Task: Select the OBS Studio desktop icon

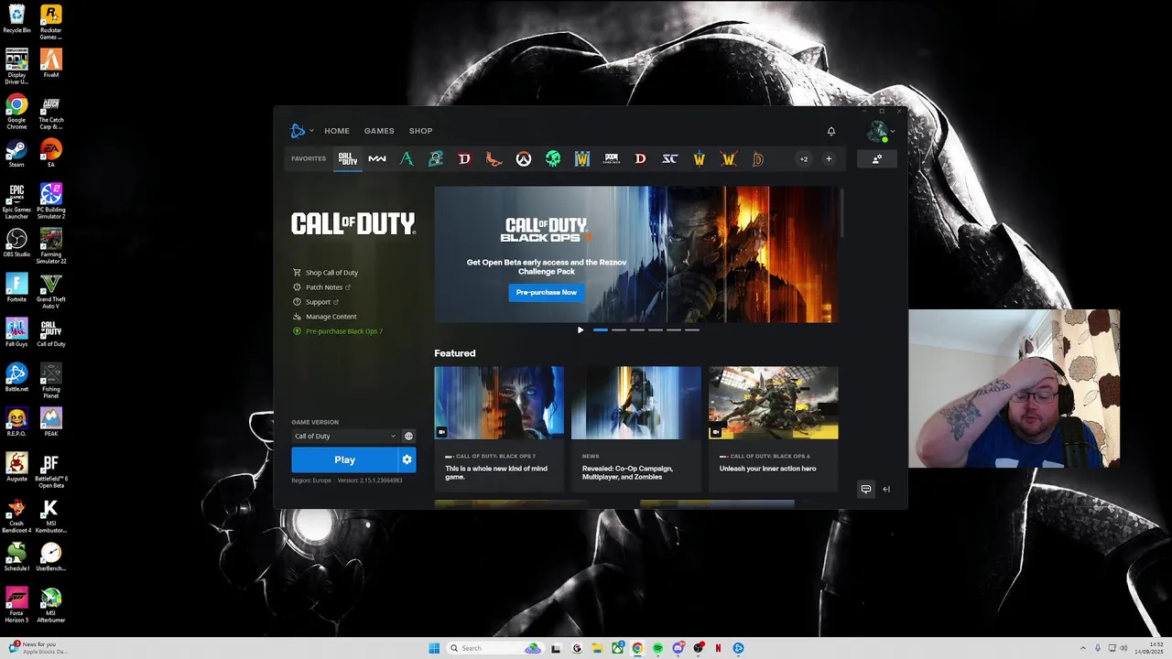Action: coord(16,243)
